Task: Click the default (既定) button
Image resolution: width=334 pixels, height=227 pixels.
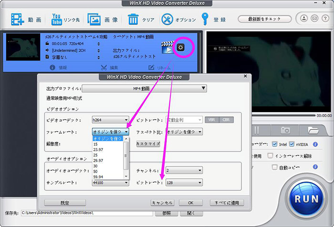Action: pos(65,203)
